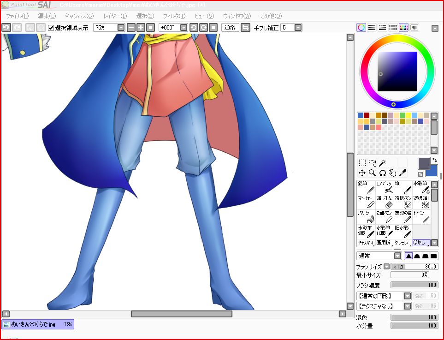Open the キャンバス(C) menu
Viewport: 444px width, 340px height.
click(79, 16)
